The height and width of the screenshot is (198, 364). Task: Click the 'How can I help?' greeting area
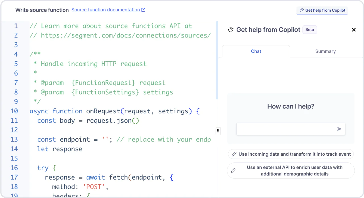click(x=291, y=106)
